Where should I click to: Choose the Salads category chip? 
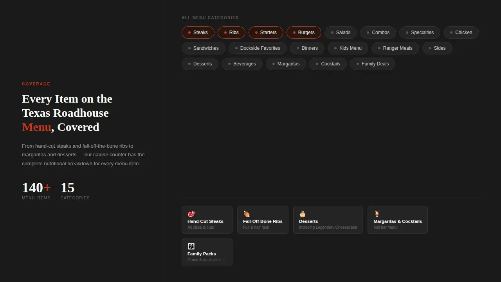point(341,33)
